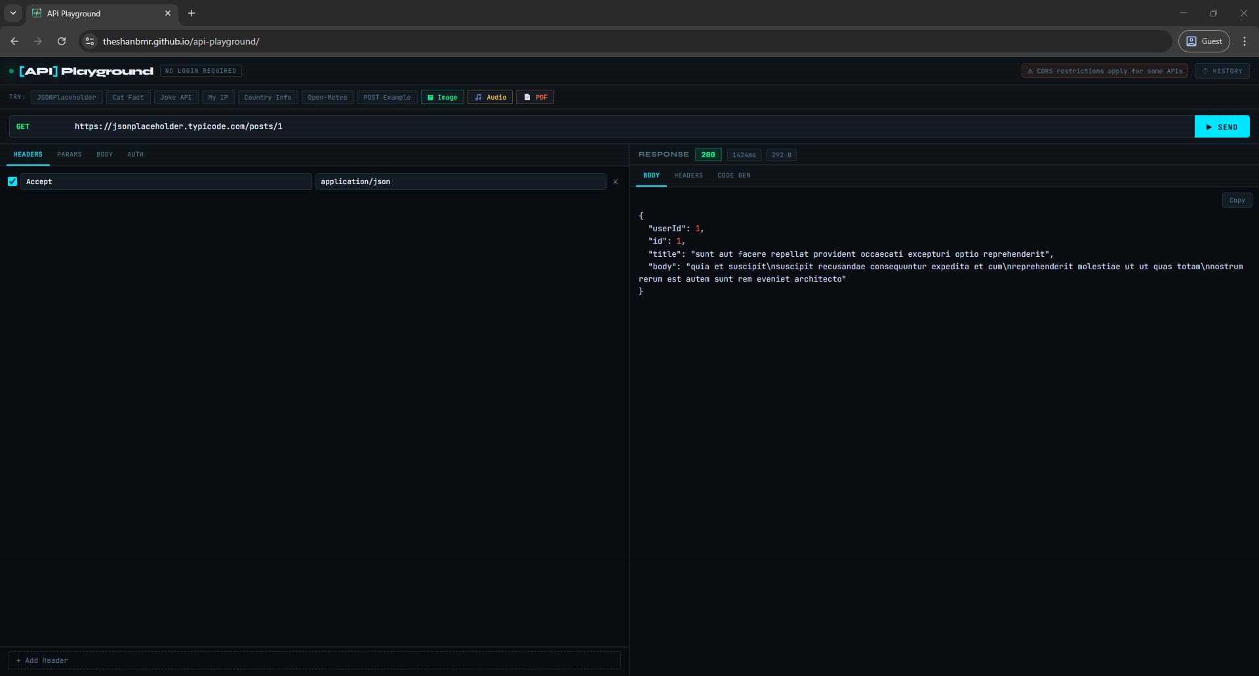
Task: Go forward in browser history
Action: click(38, 41)
